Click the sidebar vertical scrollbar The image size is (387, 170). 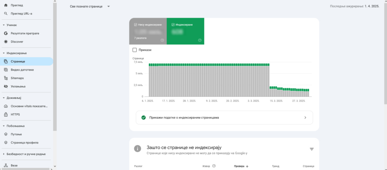(x=55, y=75)
